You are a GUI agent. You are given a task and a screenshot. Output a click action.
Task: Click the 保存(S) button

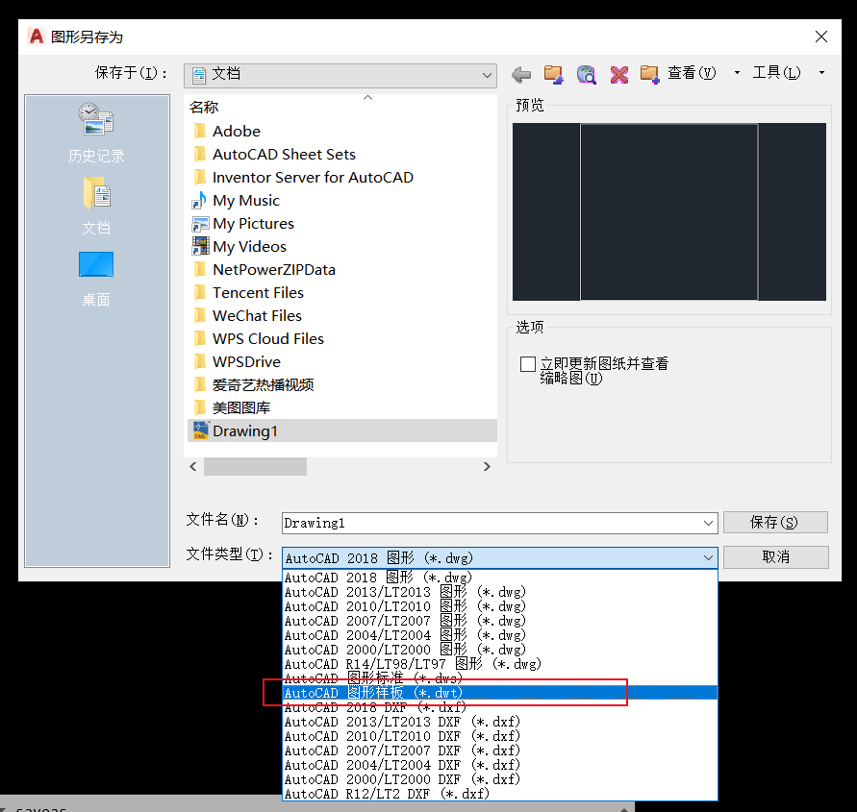click(775, 523)
